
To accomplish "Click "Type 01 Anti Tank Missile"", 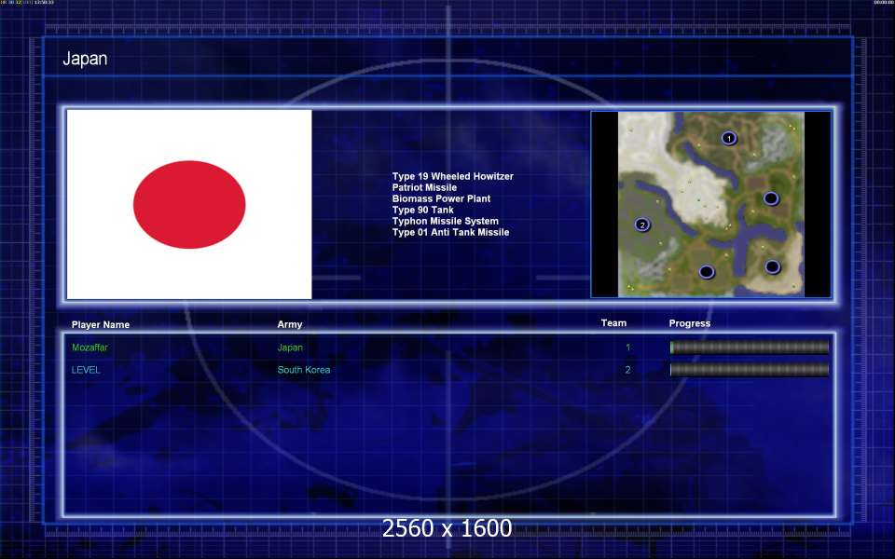I will [x=450, y=232].
